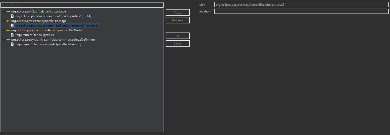Click the extension icon beside org.eclipse.papyrus.uml.extensionpoints.UMLProfile
Screen dimensions: 390x135
click(x=8, y=30)
